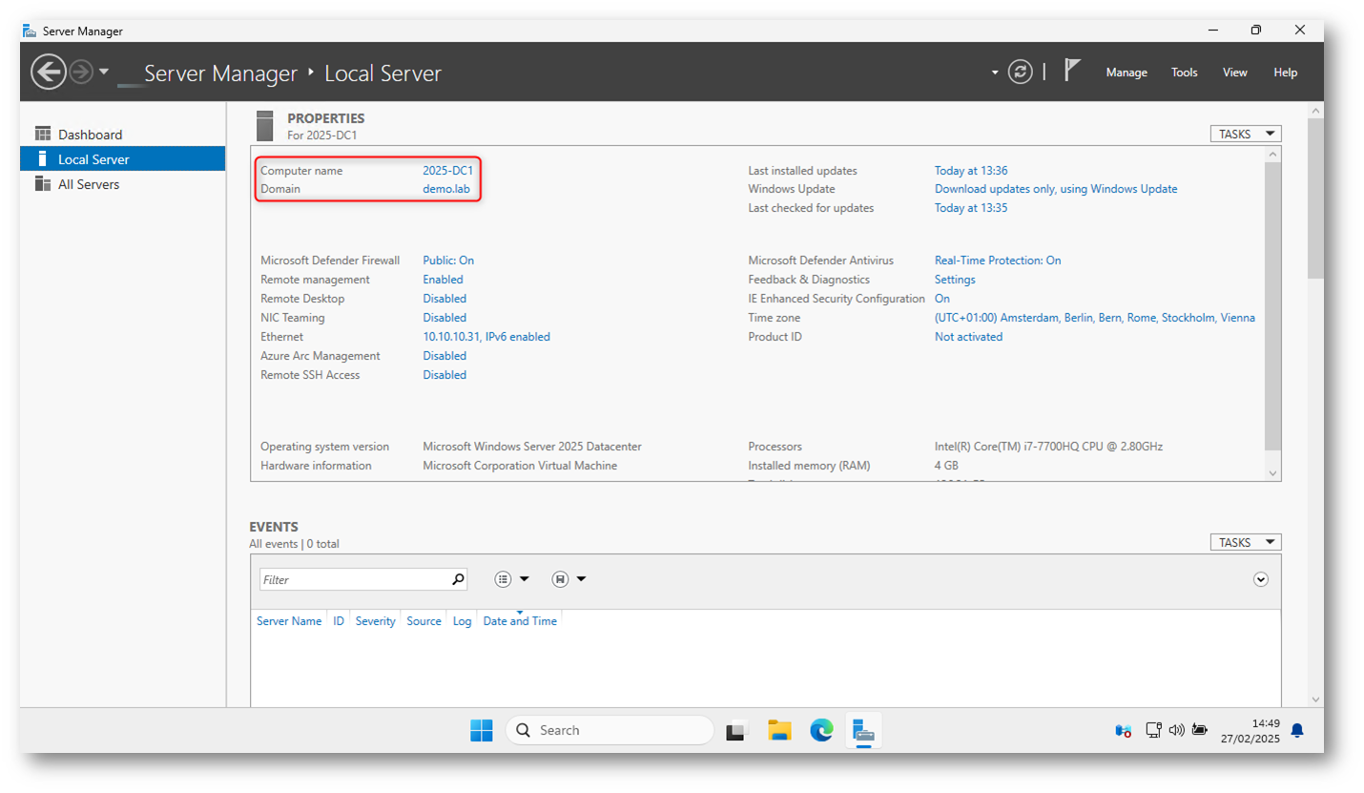The image size is (1364, 793).
Task: Select All Servers in the left pane
Action: 122,184
